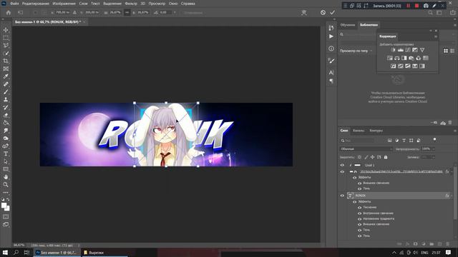Select the Hand tool

[6, 177]
